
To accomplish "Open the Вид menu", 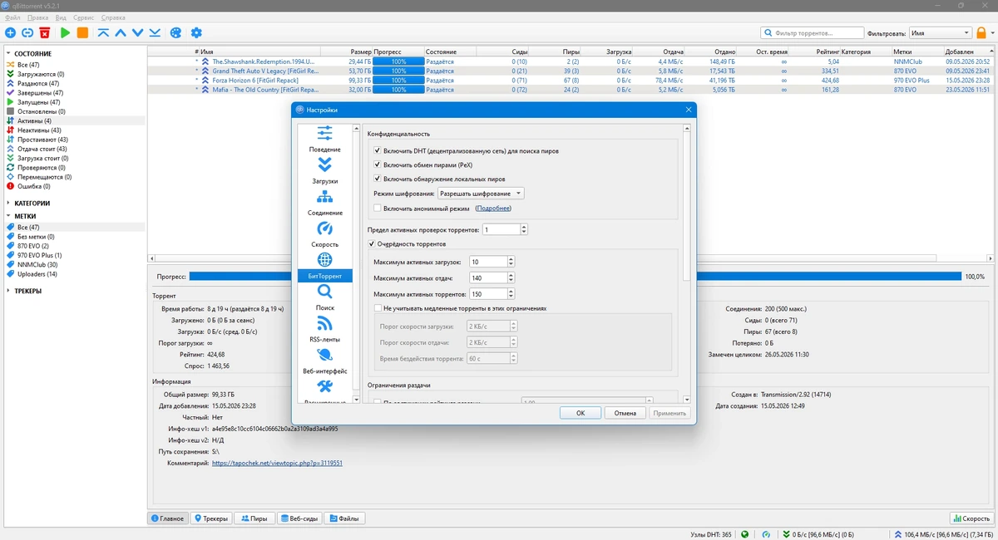I will pyautogui.click(x=61, y=17).
